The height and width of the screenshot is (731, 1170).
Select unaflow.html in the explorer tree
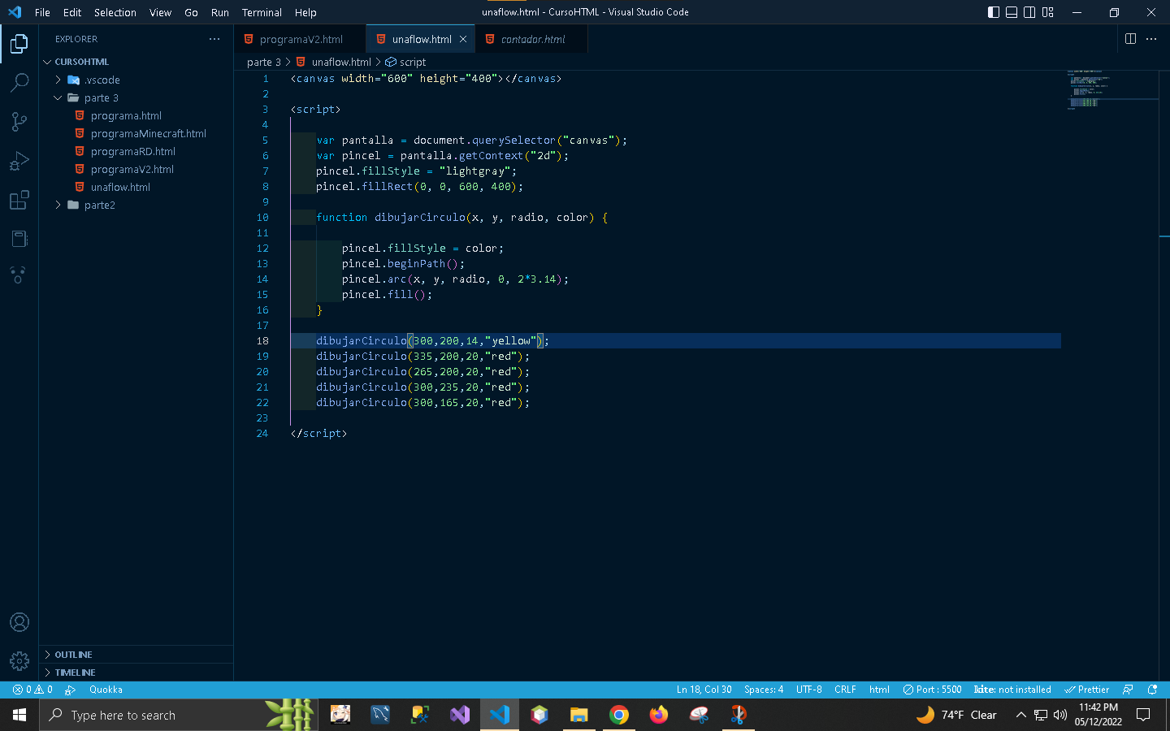[136, 187]
